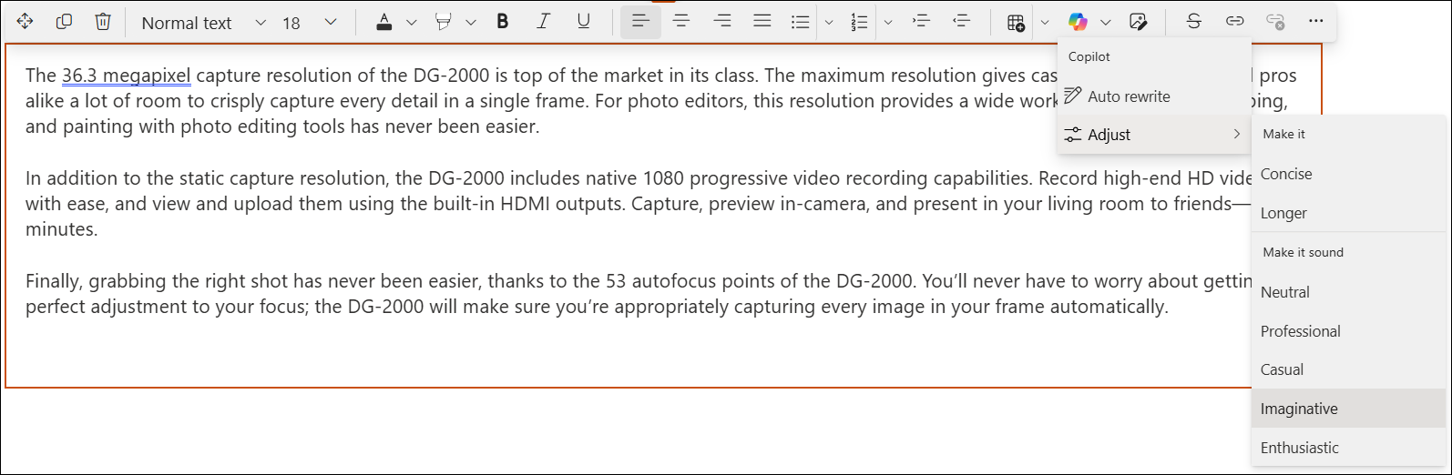1452x475 pixels.
Task: Click the paragraph starting In addition
Action: pyautogui.click(x=638, y=204)
